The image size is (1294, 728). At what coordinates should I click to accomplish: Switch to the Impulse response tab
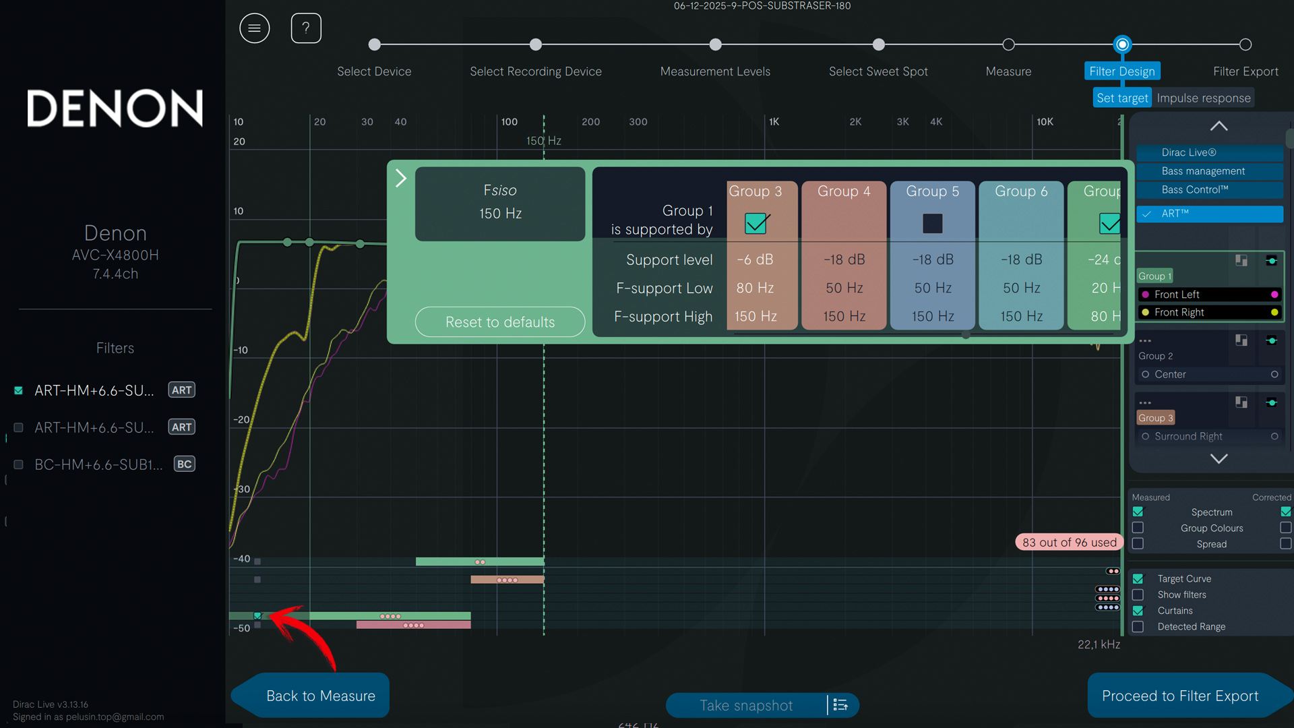coord(1203,98)
